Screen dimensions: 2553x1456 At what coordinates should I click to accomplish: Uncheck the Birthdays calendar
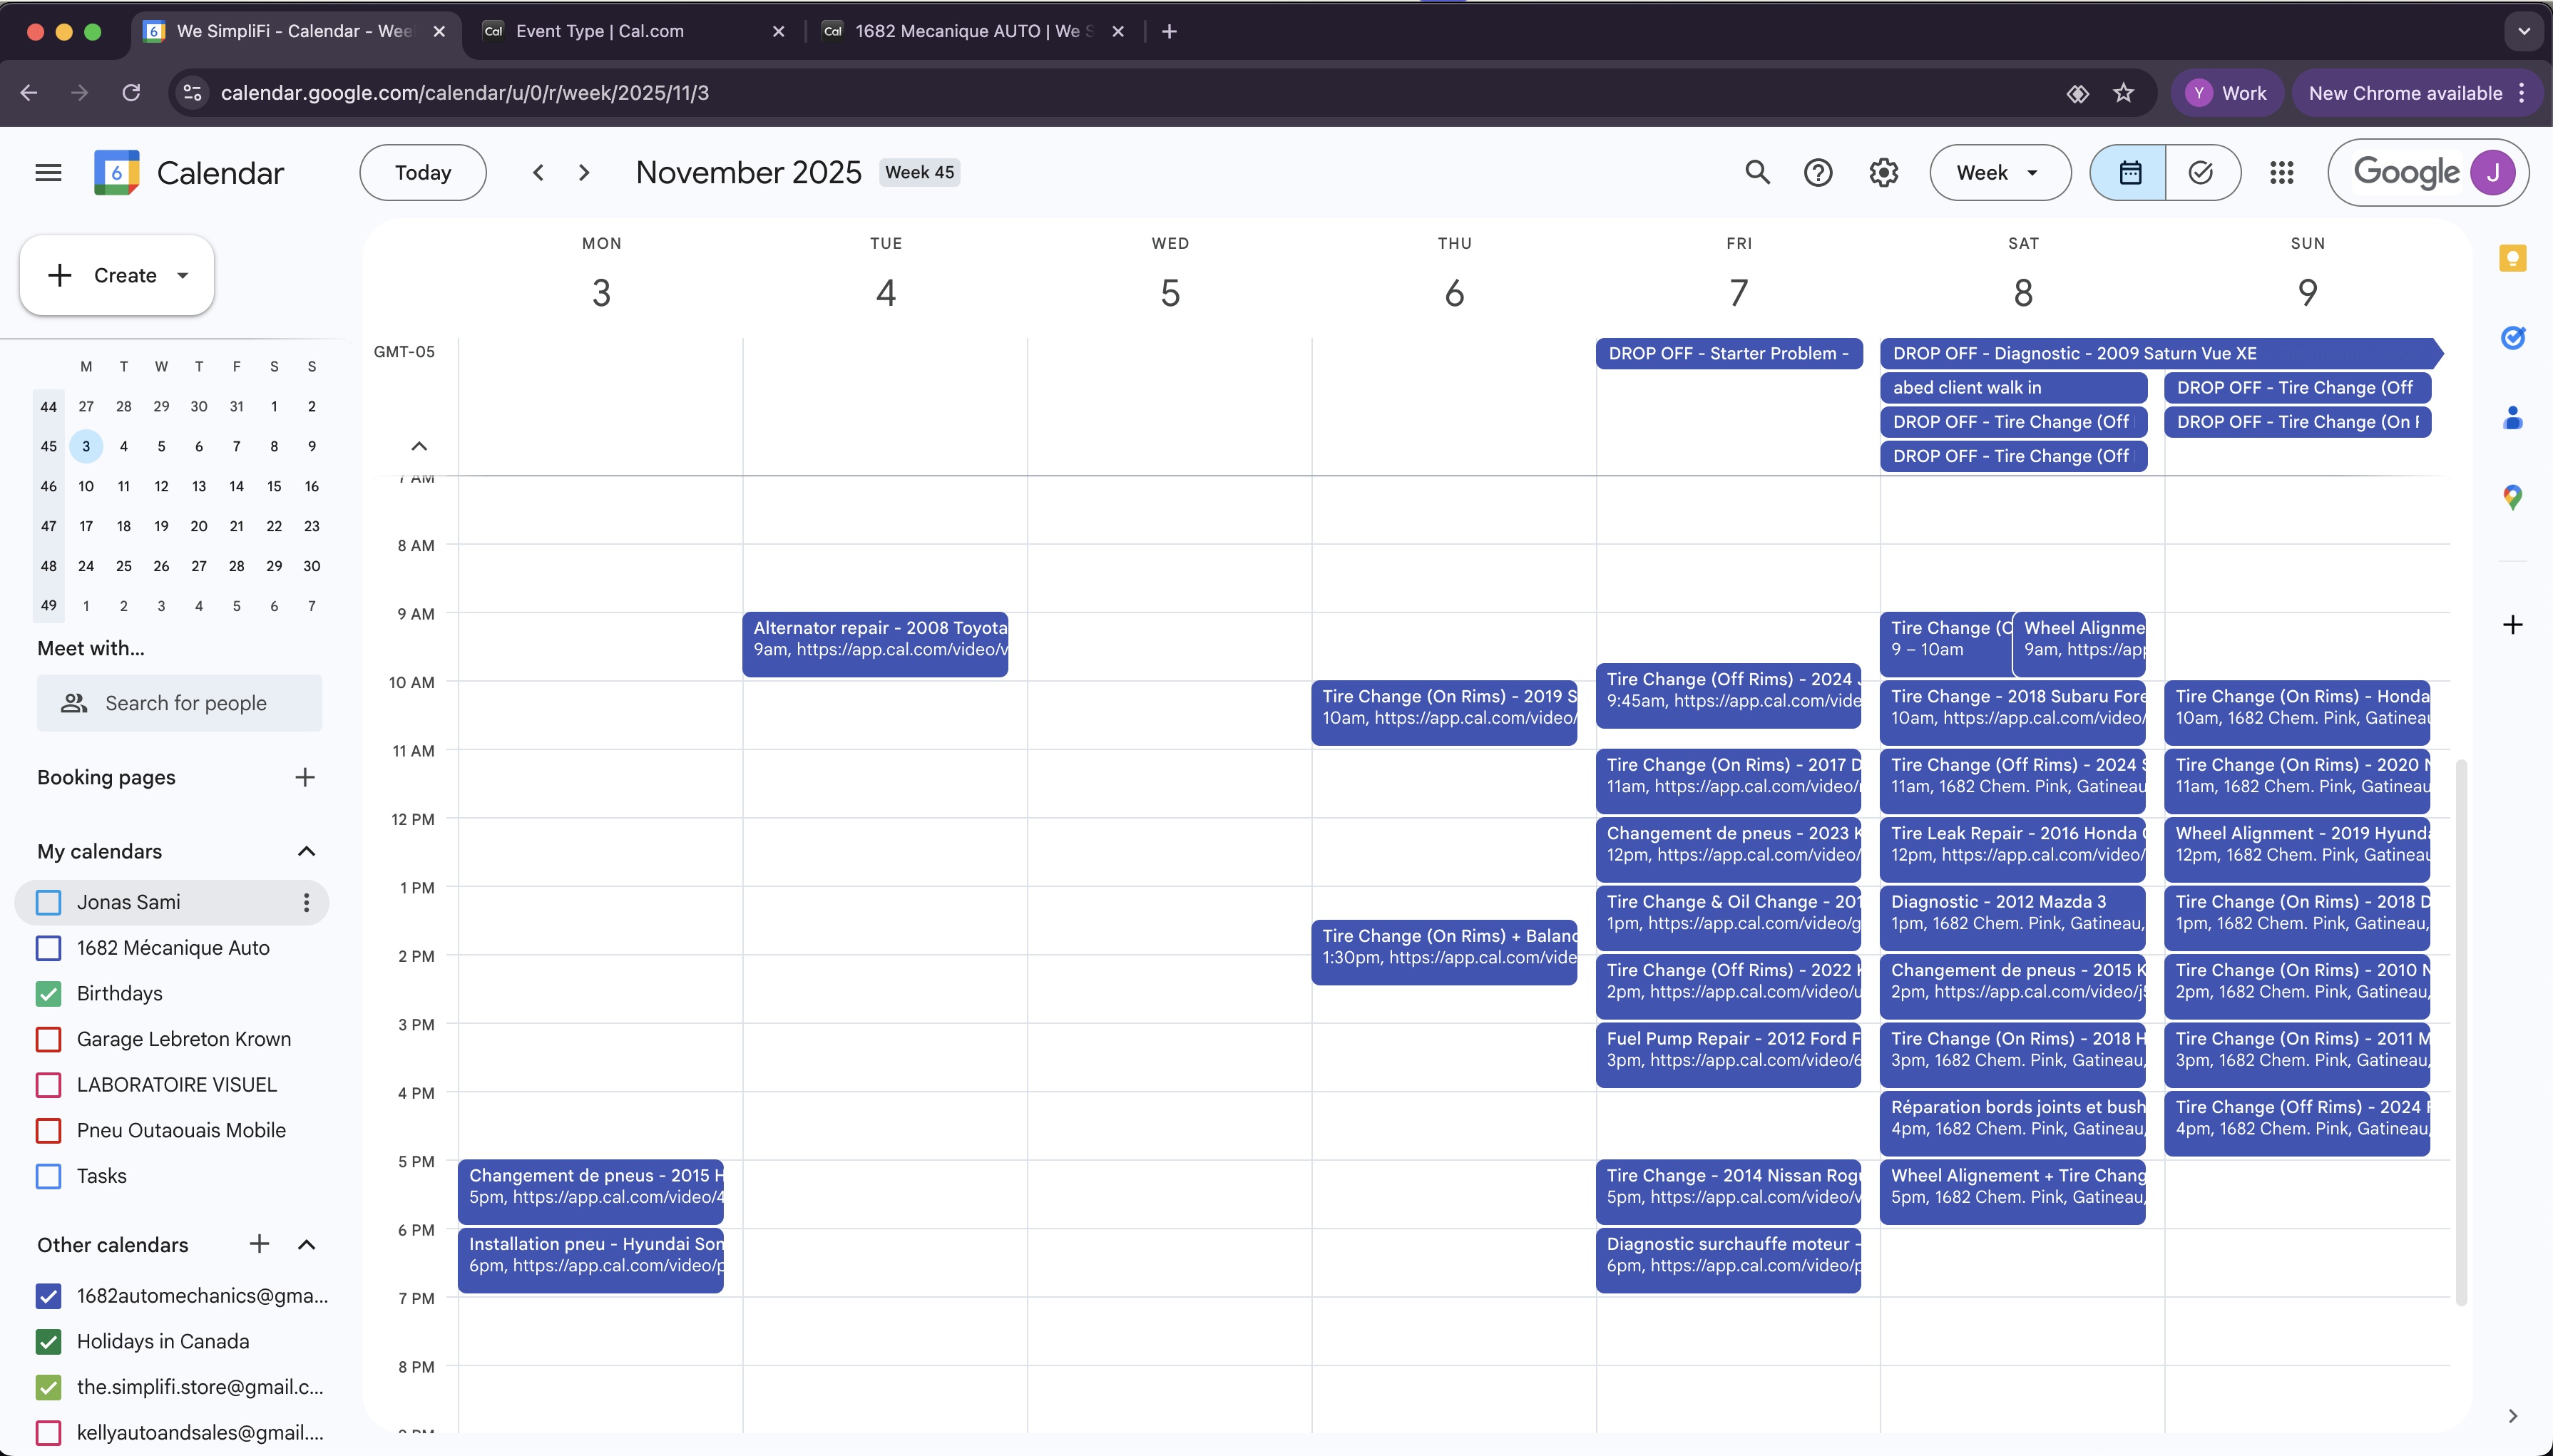[48, 994]
